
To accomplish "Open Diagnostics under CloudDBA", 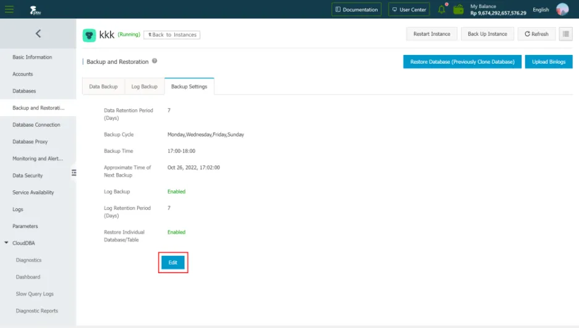I will 28,260.
